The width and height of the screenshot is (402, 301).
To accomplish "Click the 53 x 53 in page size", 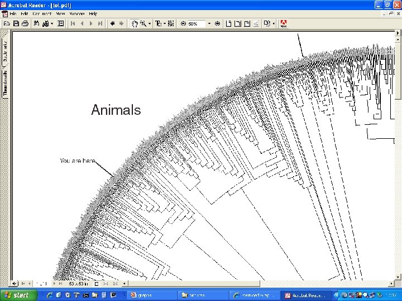I will pos(79,283).
